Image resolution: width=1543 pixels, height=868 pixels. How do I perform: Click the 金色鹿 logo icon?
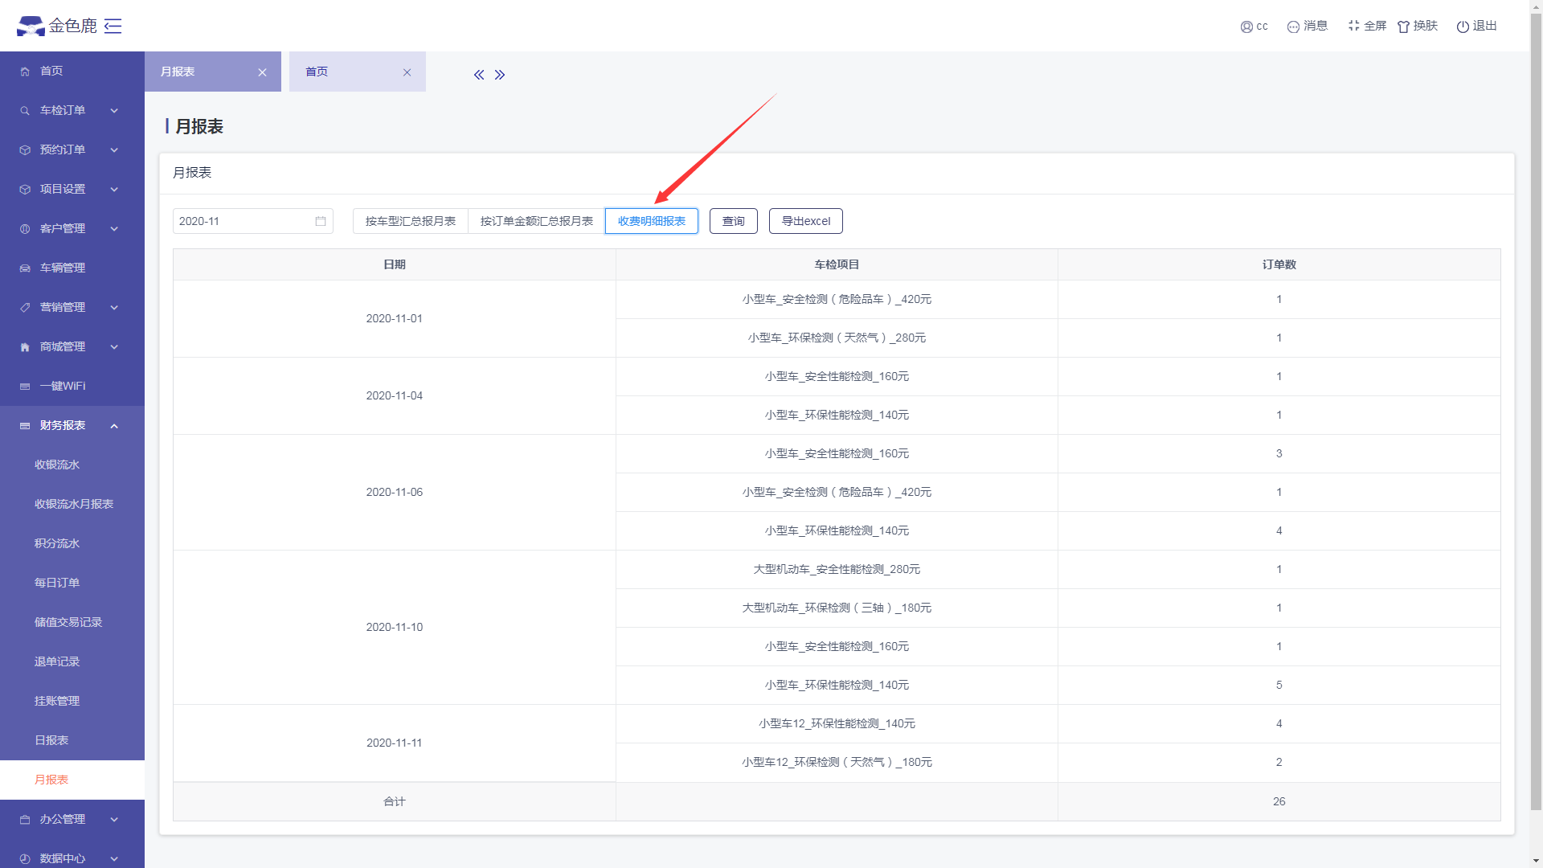tap(31, 26)
